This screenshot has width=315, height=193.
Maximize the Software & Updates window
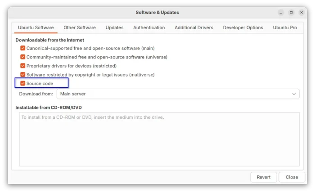(x=291, y=13)
